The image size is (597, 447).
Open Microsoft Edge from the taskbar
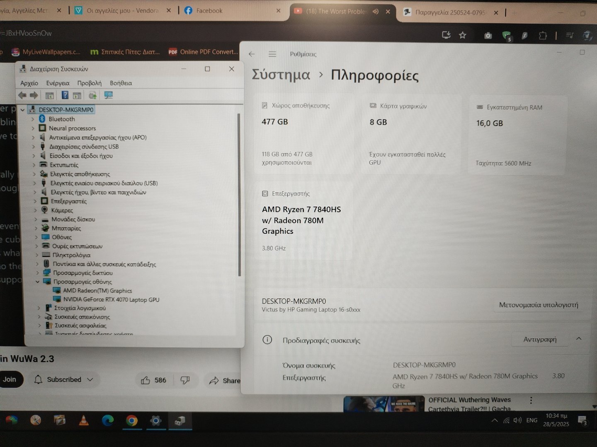coord(108,421)
